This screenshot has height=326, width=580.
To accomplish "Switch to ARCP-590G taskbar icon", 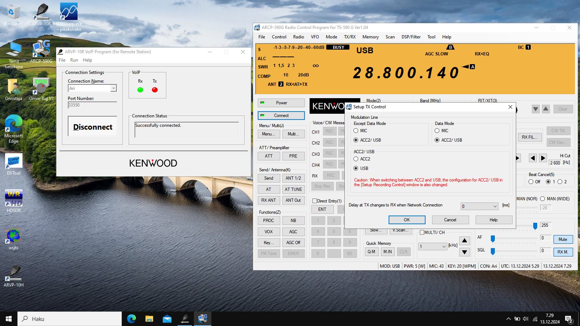I will click(202, 319).
